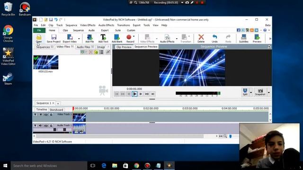Image resolution: width=303 pixels, height=170 pixels.
Task: Open the Video Effects menu
Action: 88,25
